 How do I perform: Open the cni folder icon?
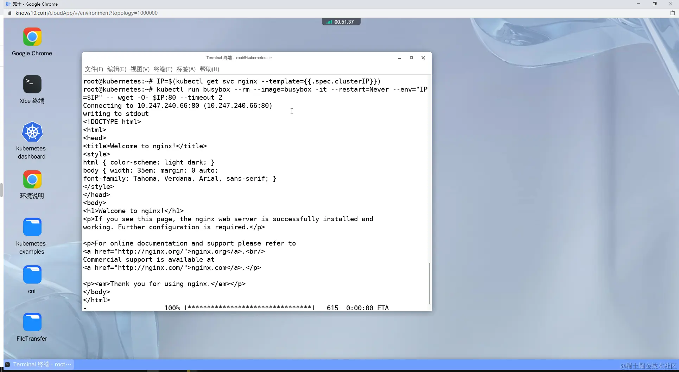32,274
